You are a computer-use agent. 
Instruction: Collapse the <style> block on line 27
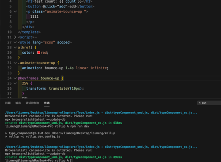[x=15, y=42]
